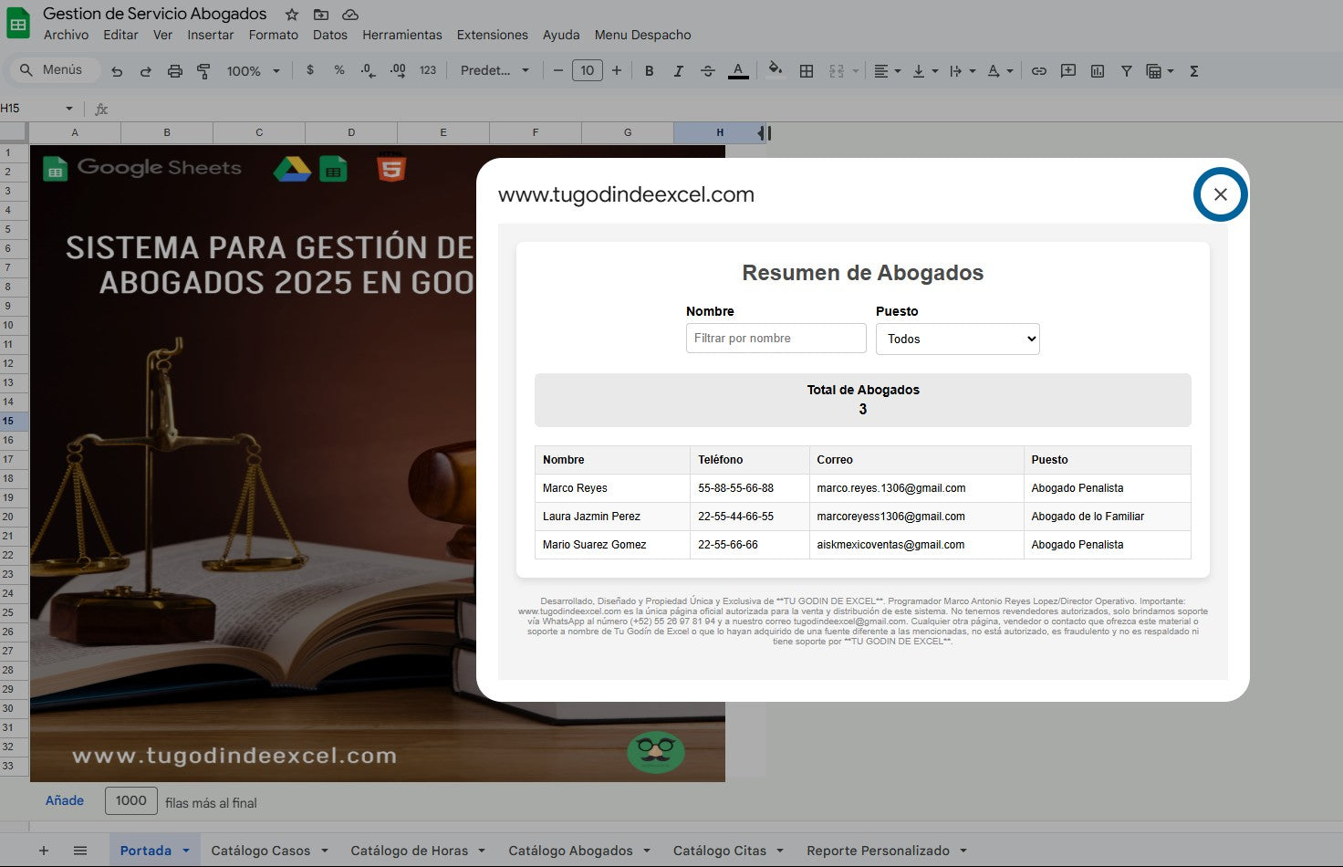
Task: Click the redo icon in toolbar
Action: [146, 71]
